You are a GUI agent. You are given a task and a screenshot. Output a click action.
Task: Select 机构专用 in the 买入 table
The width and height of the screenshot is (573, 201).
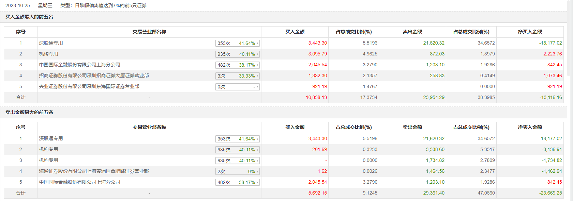[x=48, y=54]
